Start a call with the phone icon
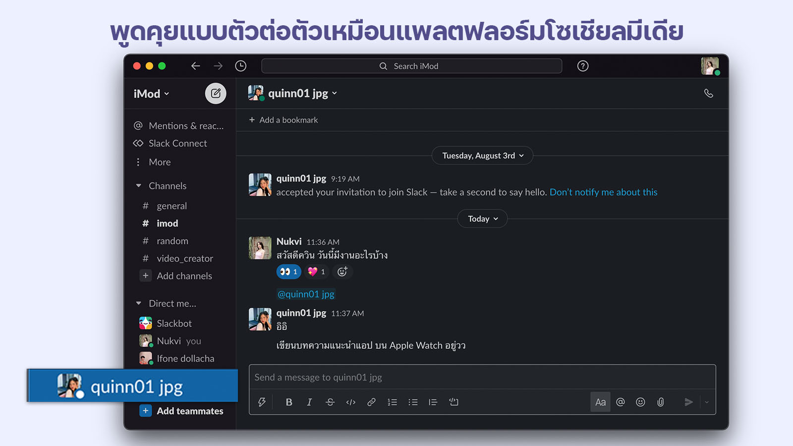The width and height of the screenshot is (793, 446). [x=708, y=93]
